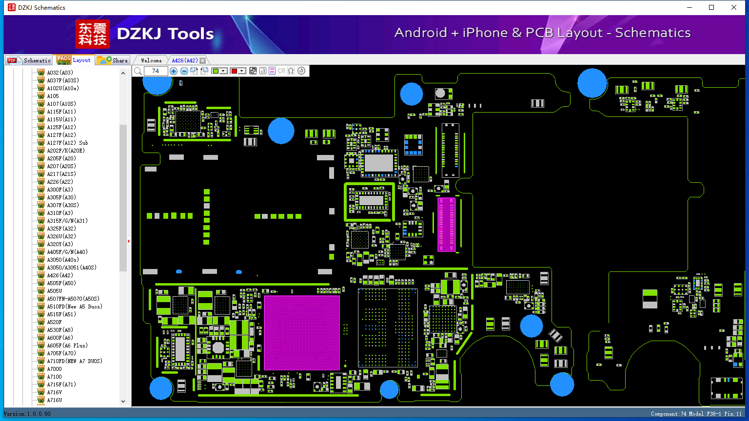This screenshot has height=421, width=749.
Task: Click the green color swatch on the toolbar
Action: 216,71
